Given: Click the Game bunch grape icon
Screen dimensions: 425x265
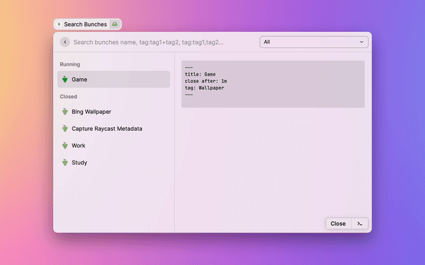Looking at the screenshot, I should tap(64, 79).
